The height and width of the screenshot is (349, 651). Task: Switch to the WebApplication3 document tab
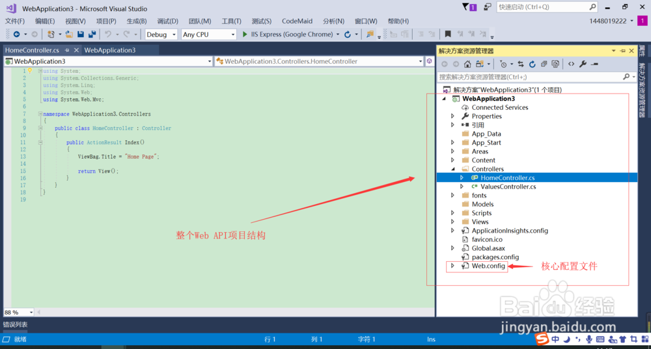(110, 50)
